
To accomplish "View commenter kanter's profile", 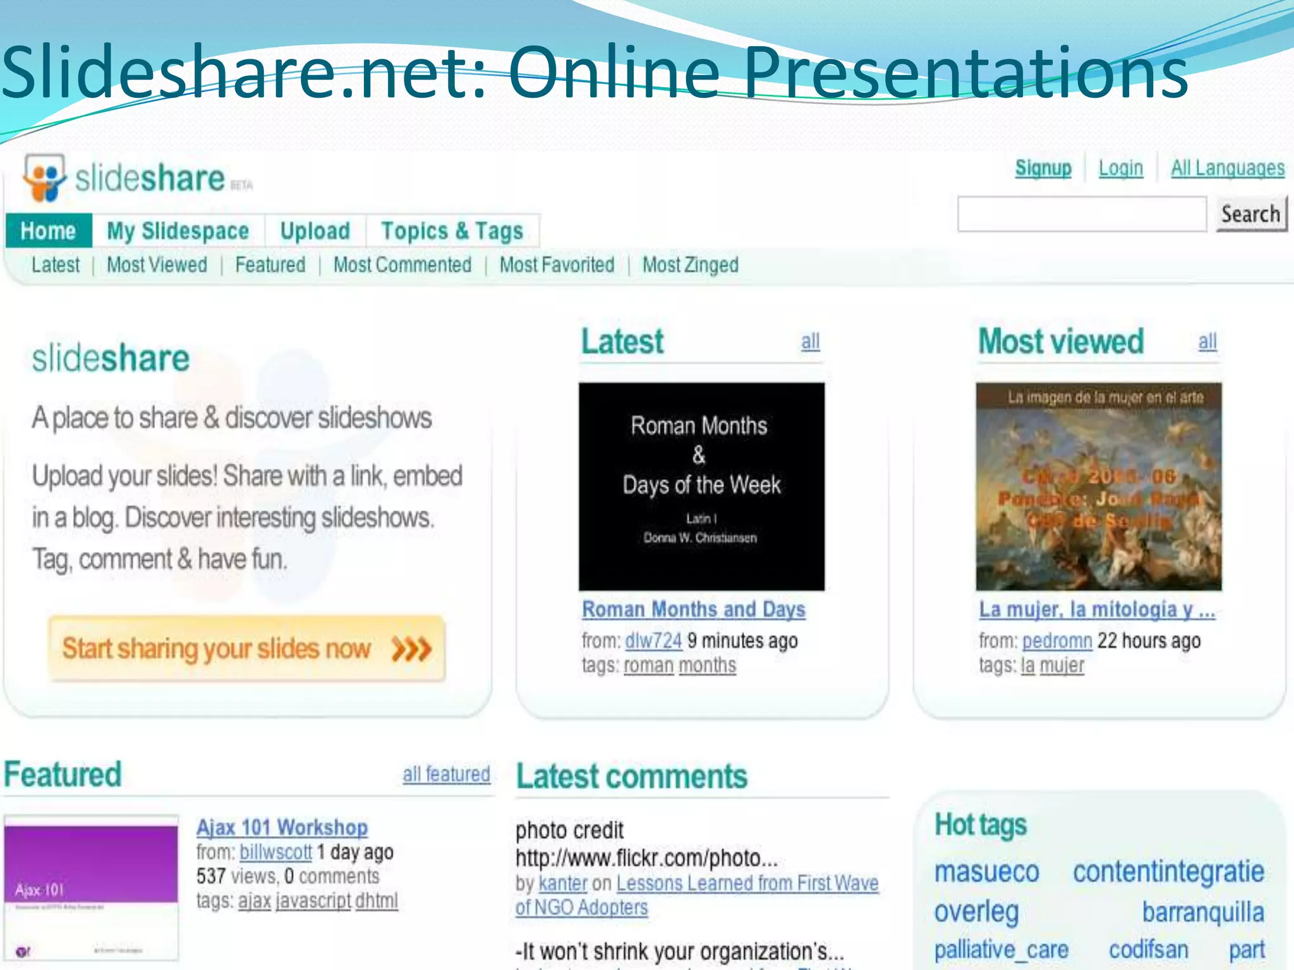I will click(x=563, y=883).
